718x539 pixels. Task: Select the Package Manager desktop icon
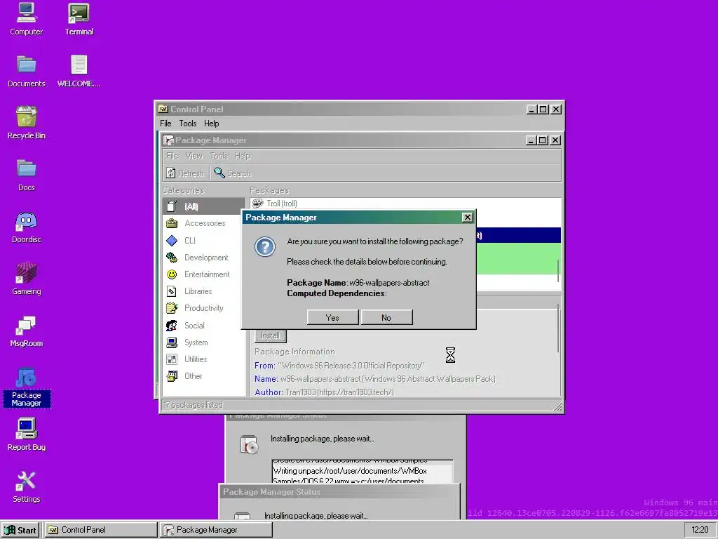[26, 387]
